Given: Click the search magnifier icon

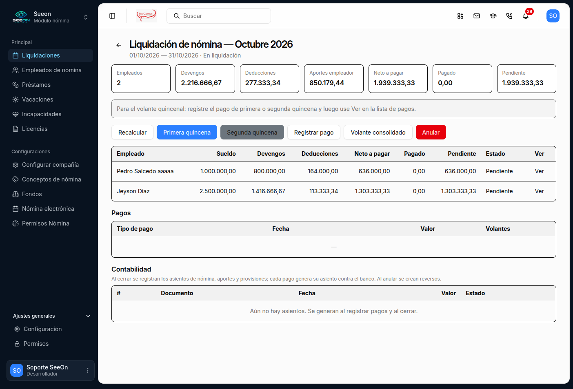Looking at the screenshot, I should (x=177, y=16).
